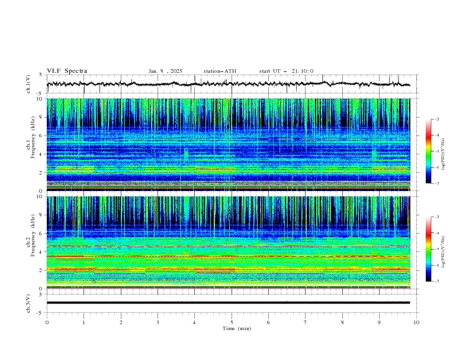Click the time axis tick label '10'

[x=416, y=322]
